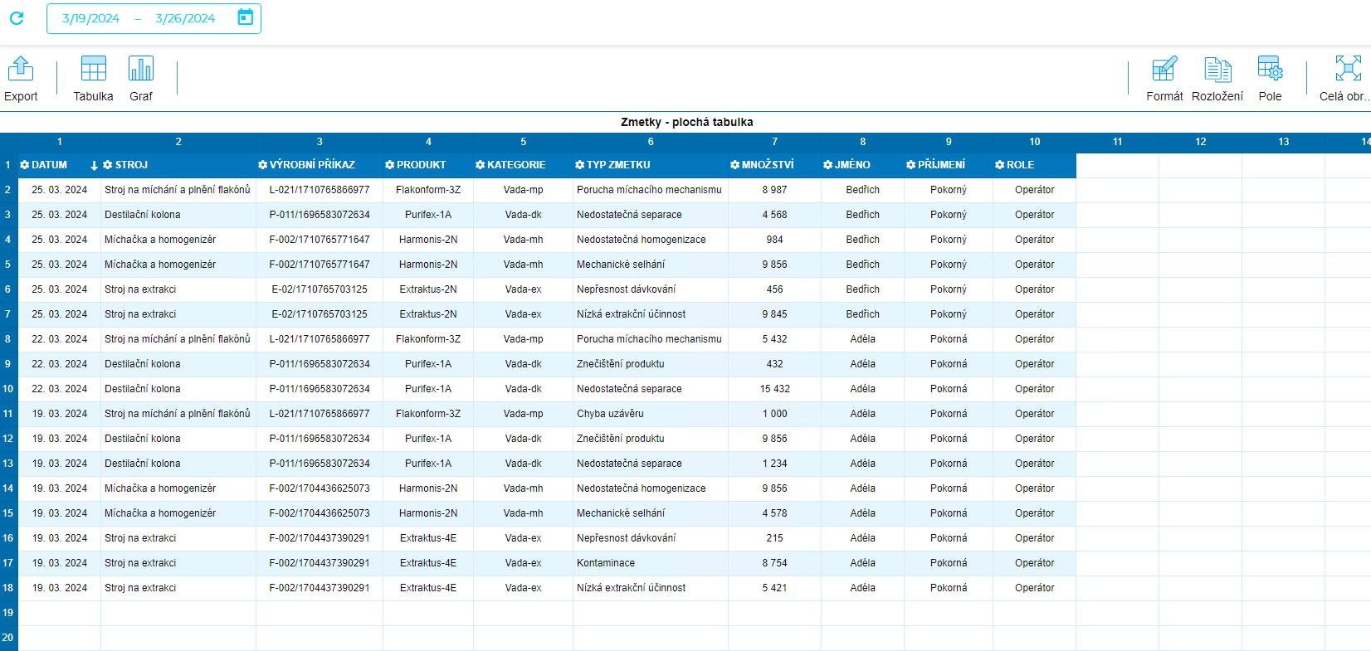Select row number 18 header
This screenshot has width=1371, height=651.
tap(8, 588)
